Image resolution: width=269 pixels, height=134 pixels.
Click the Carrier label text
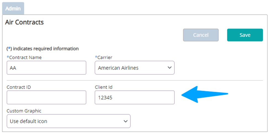[105, 57]
